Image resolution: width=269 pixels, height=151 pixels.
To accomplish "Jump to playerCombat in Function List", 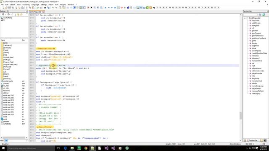I will click(x=257, y=73).
